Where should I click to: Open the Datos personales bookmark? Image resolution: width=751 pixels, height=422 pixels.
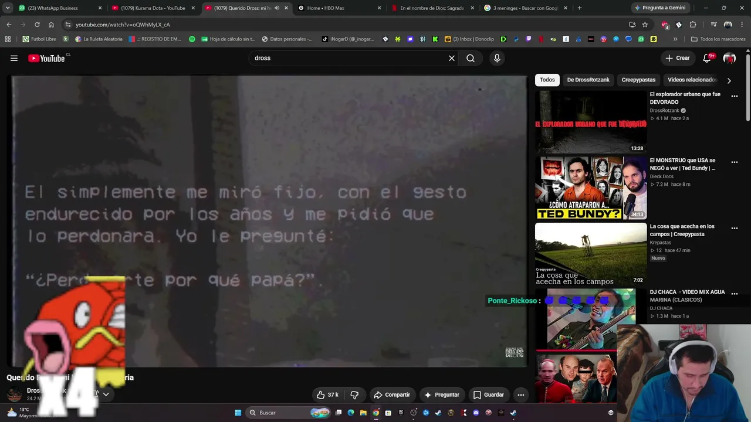(x=287, y=39)
